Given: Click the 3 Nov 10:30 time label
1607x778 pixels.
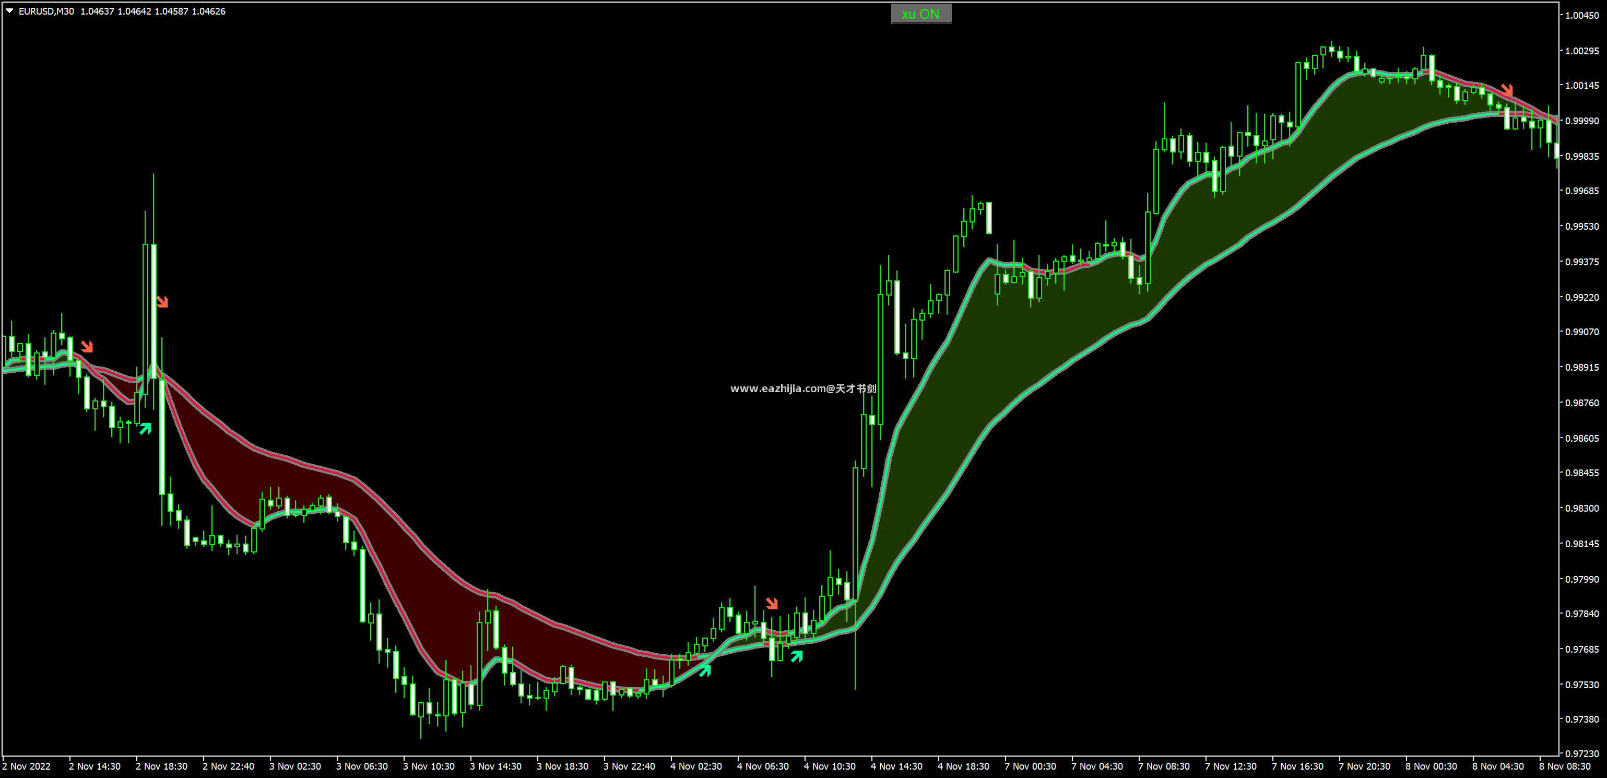Looking at the screenshot, I should pyautogui.click(x=429, y=766).
